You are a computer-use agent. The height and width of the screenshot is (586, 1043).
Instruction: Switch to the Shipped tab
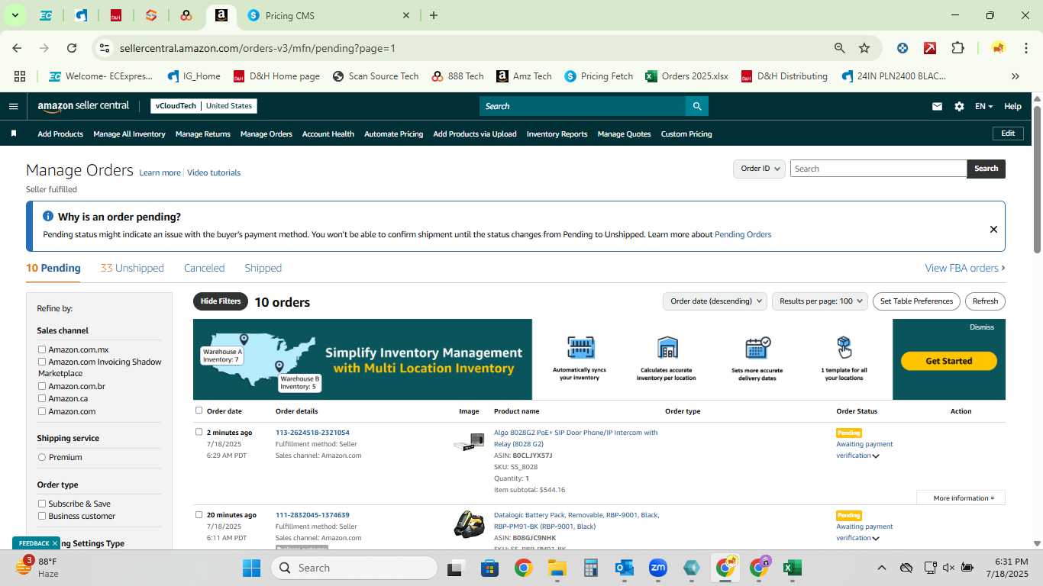pos(263,268)
